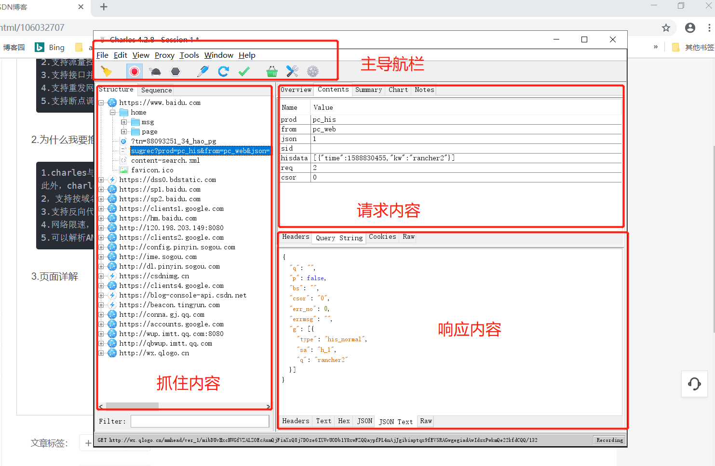Toggle recording with the red record icon
This screenshot has height=466, width=715.
(x=134, y=71)
